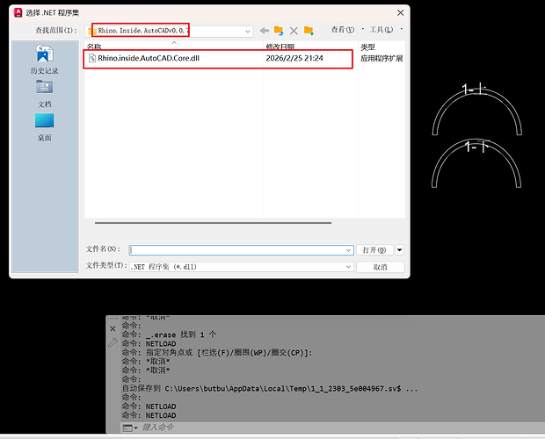Click the '_.erase 找到 1 个' command history line
Screen dimensions: 545x439
(x=169, y=335)
